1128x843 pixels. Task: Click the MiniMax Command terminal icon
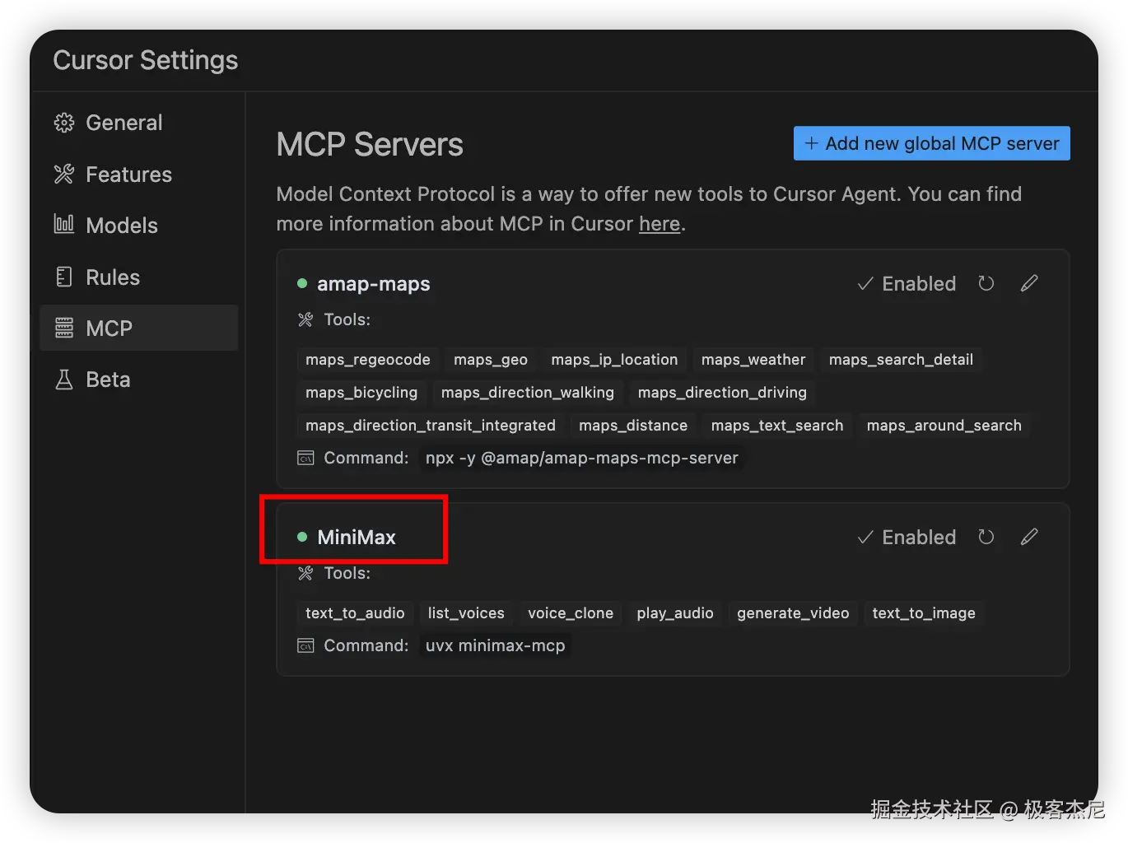[305, 645]
